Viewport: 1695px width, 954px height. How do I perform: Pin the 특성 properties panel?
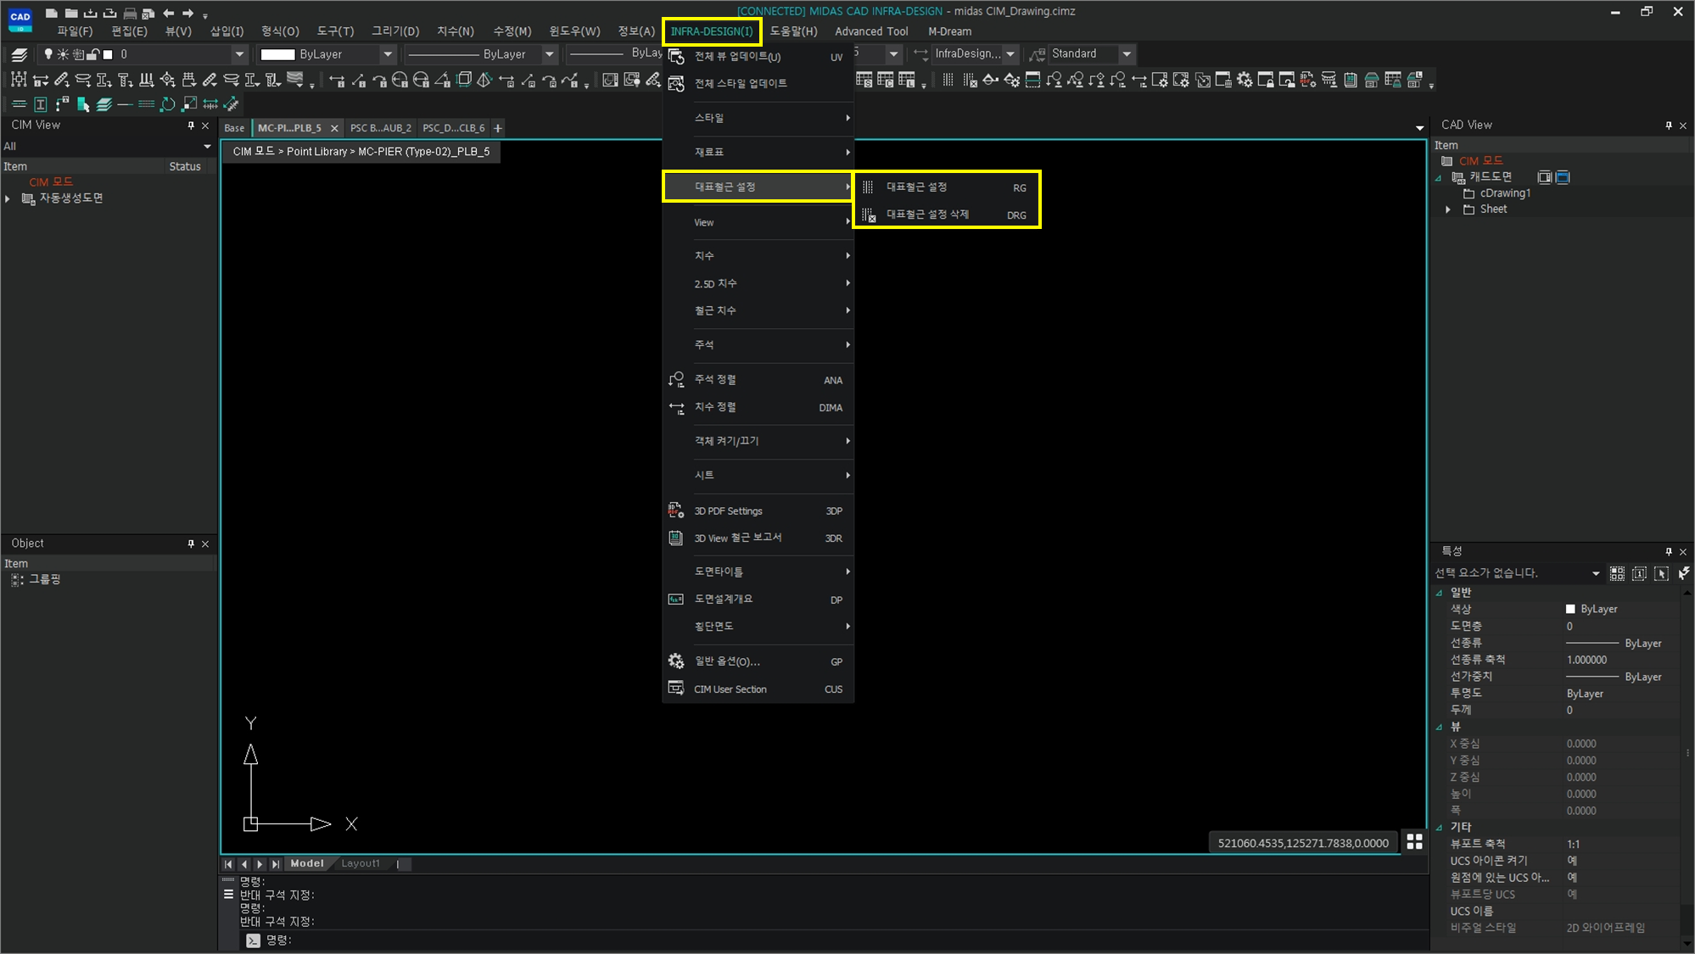(1668, 552)
